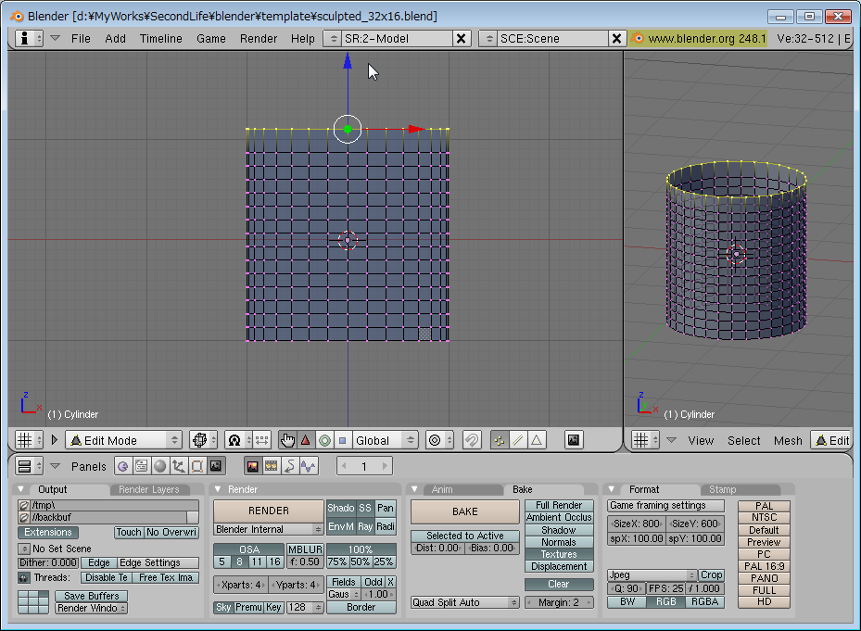Click the RENDER button
This screenshot has width=861, height=631.
(x=269, y=511)
